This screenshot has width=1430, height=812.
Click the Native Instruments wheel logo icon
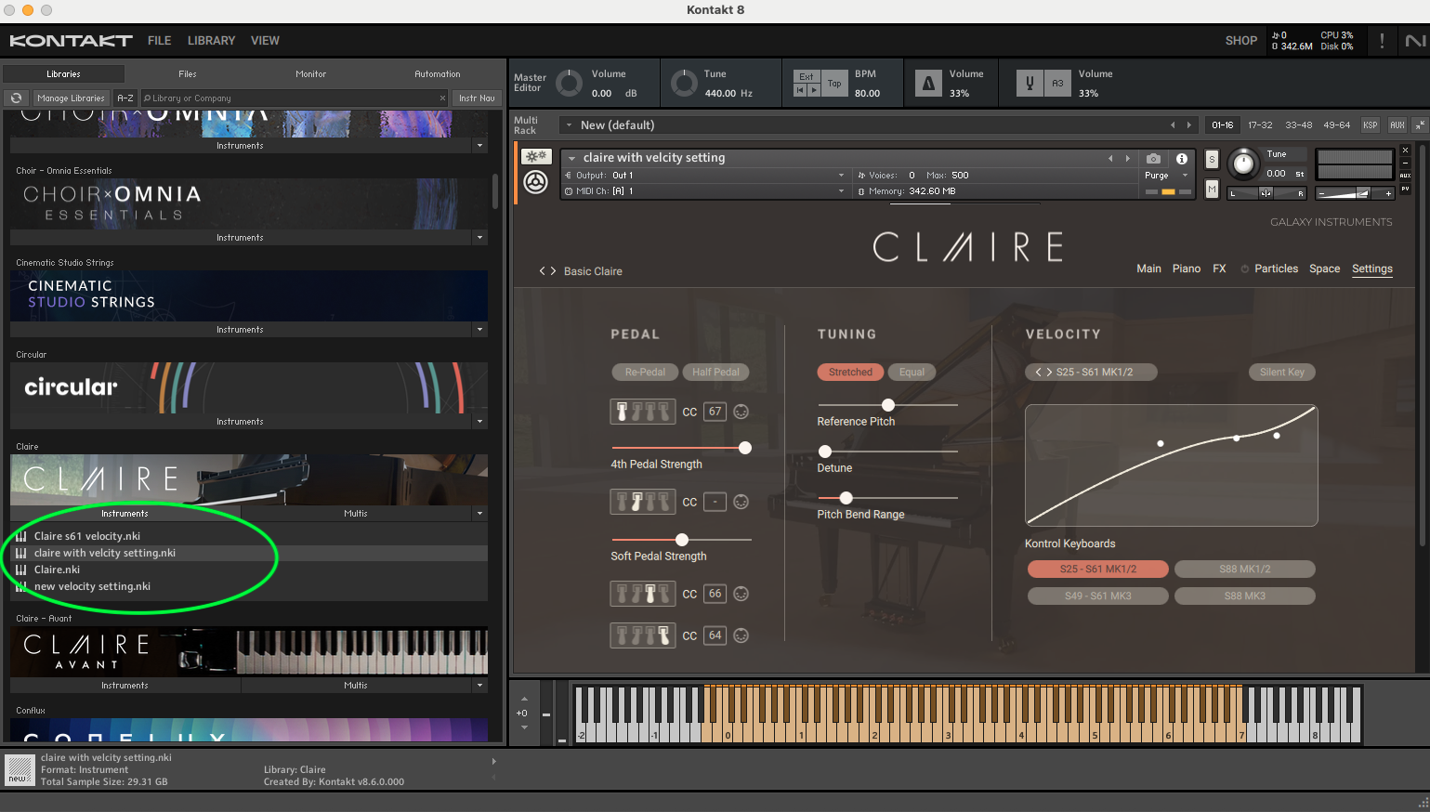point(535,182)
